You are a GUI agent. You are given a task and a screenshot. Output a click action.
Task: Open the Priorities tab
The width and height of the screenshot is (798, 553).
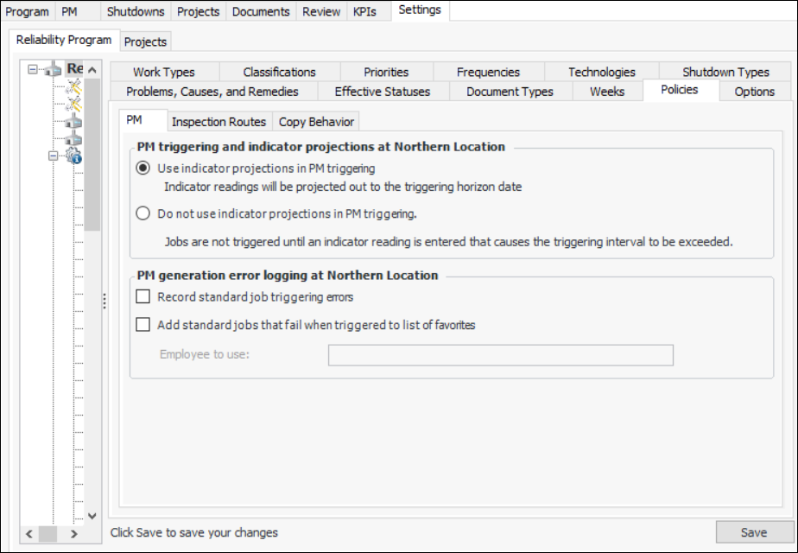point(386,72)
